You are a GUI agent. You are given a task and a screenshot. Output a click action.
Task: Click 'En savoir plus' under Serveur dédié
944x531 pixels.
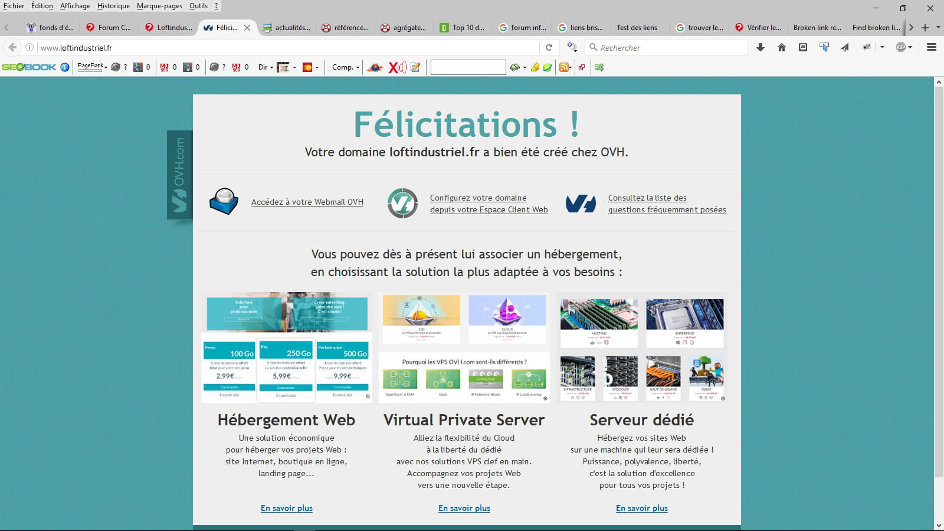[642, 508]
